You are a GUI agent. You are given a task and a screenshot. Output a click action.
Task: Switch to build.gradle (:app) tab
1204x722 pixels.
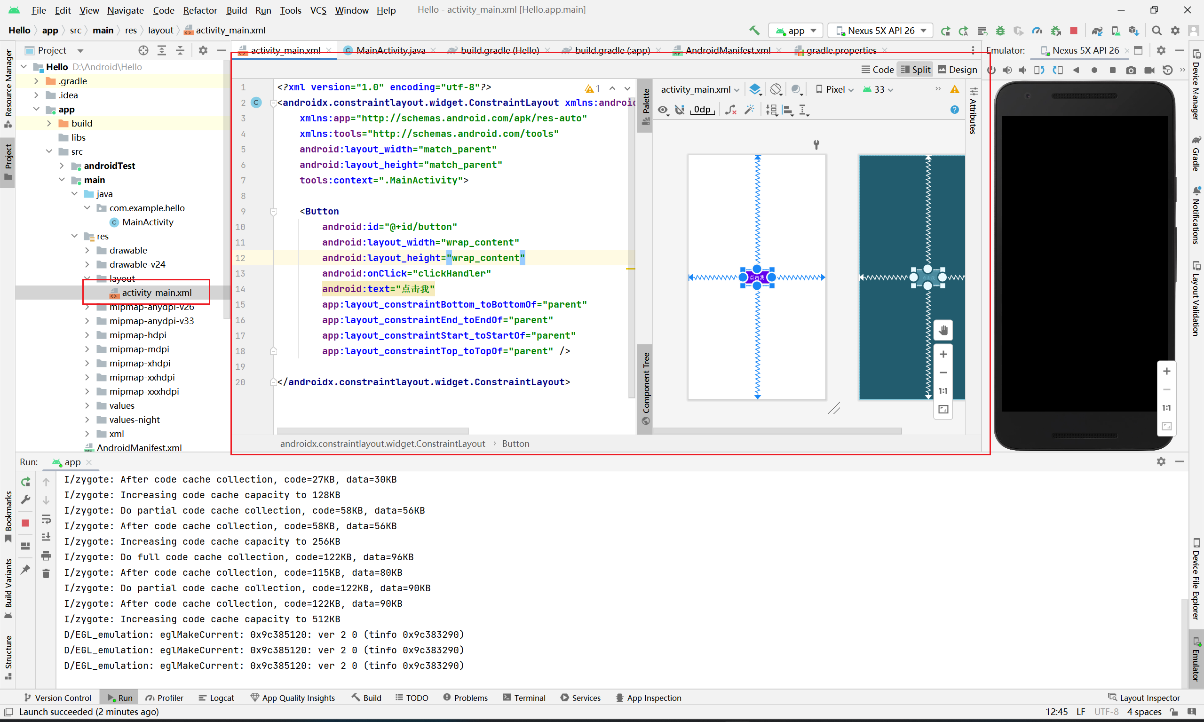point(612,50)
